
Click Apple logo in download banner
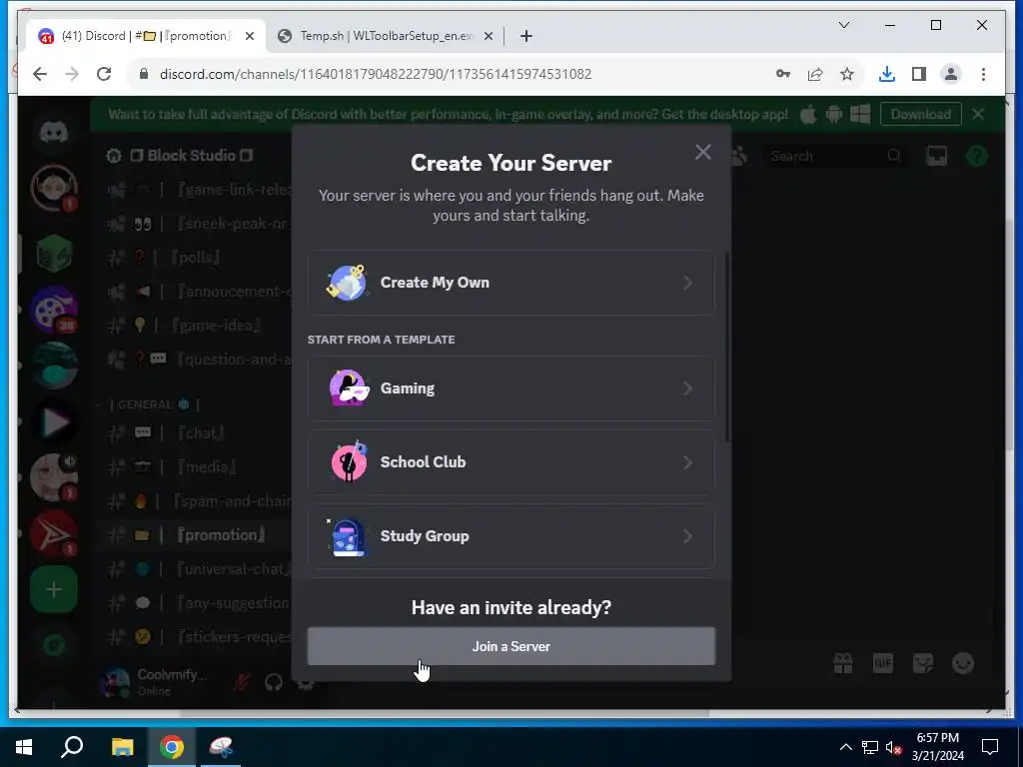pos(807,114)
